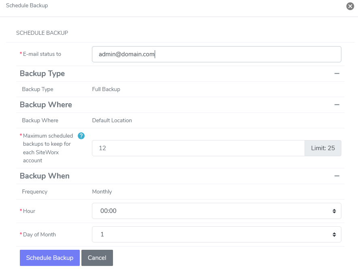
Task: Click the close icon on the dialog
Action: pos(350,6)
